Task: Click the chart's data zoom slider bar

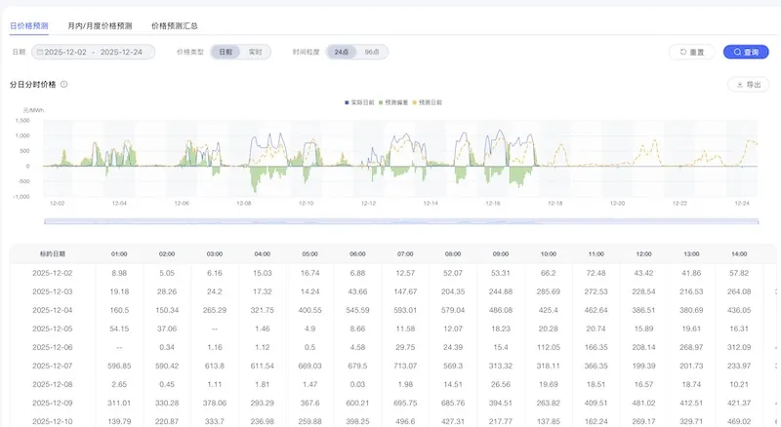Action: point(402,221)
